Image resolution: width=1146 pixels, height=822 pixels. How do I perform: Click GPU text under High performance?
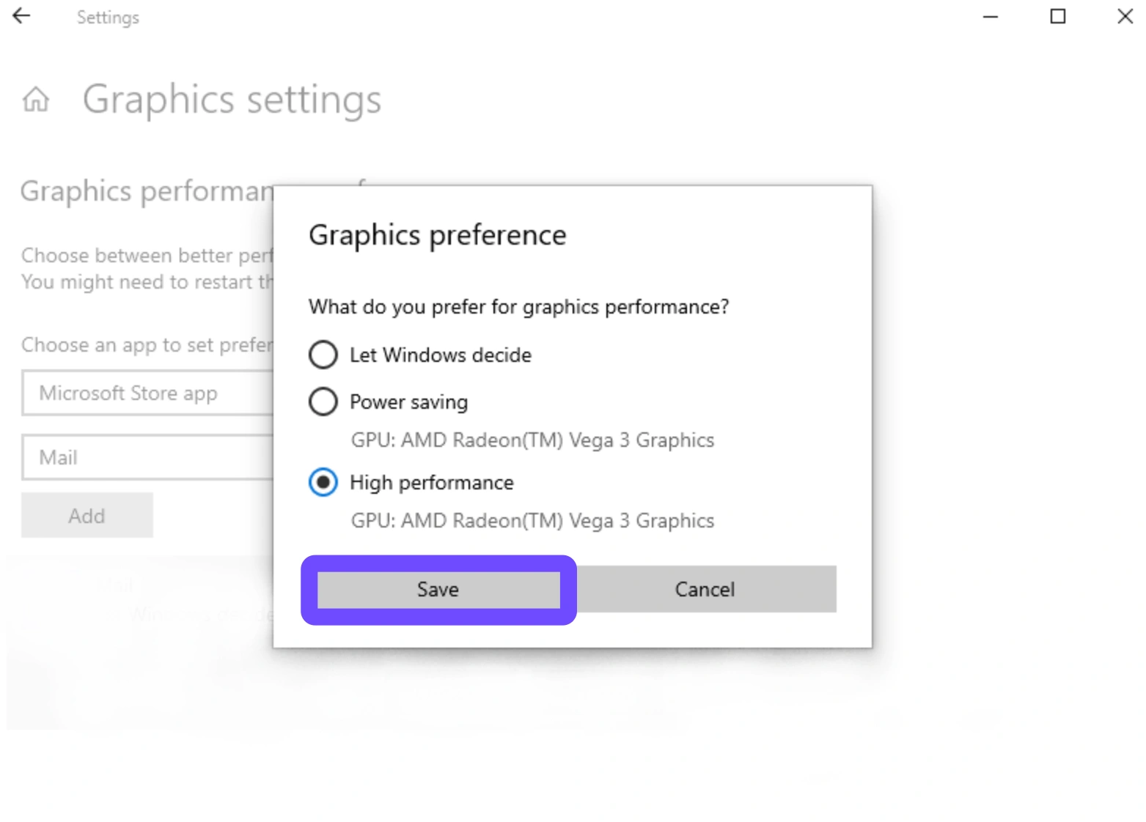[x=532, y=521]
